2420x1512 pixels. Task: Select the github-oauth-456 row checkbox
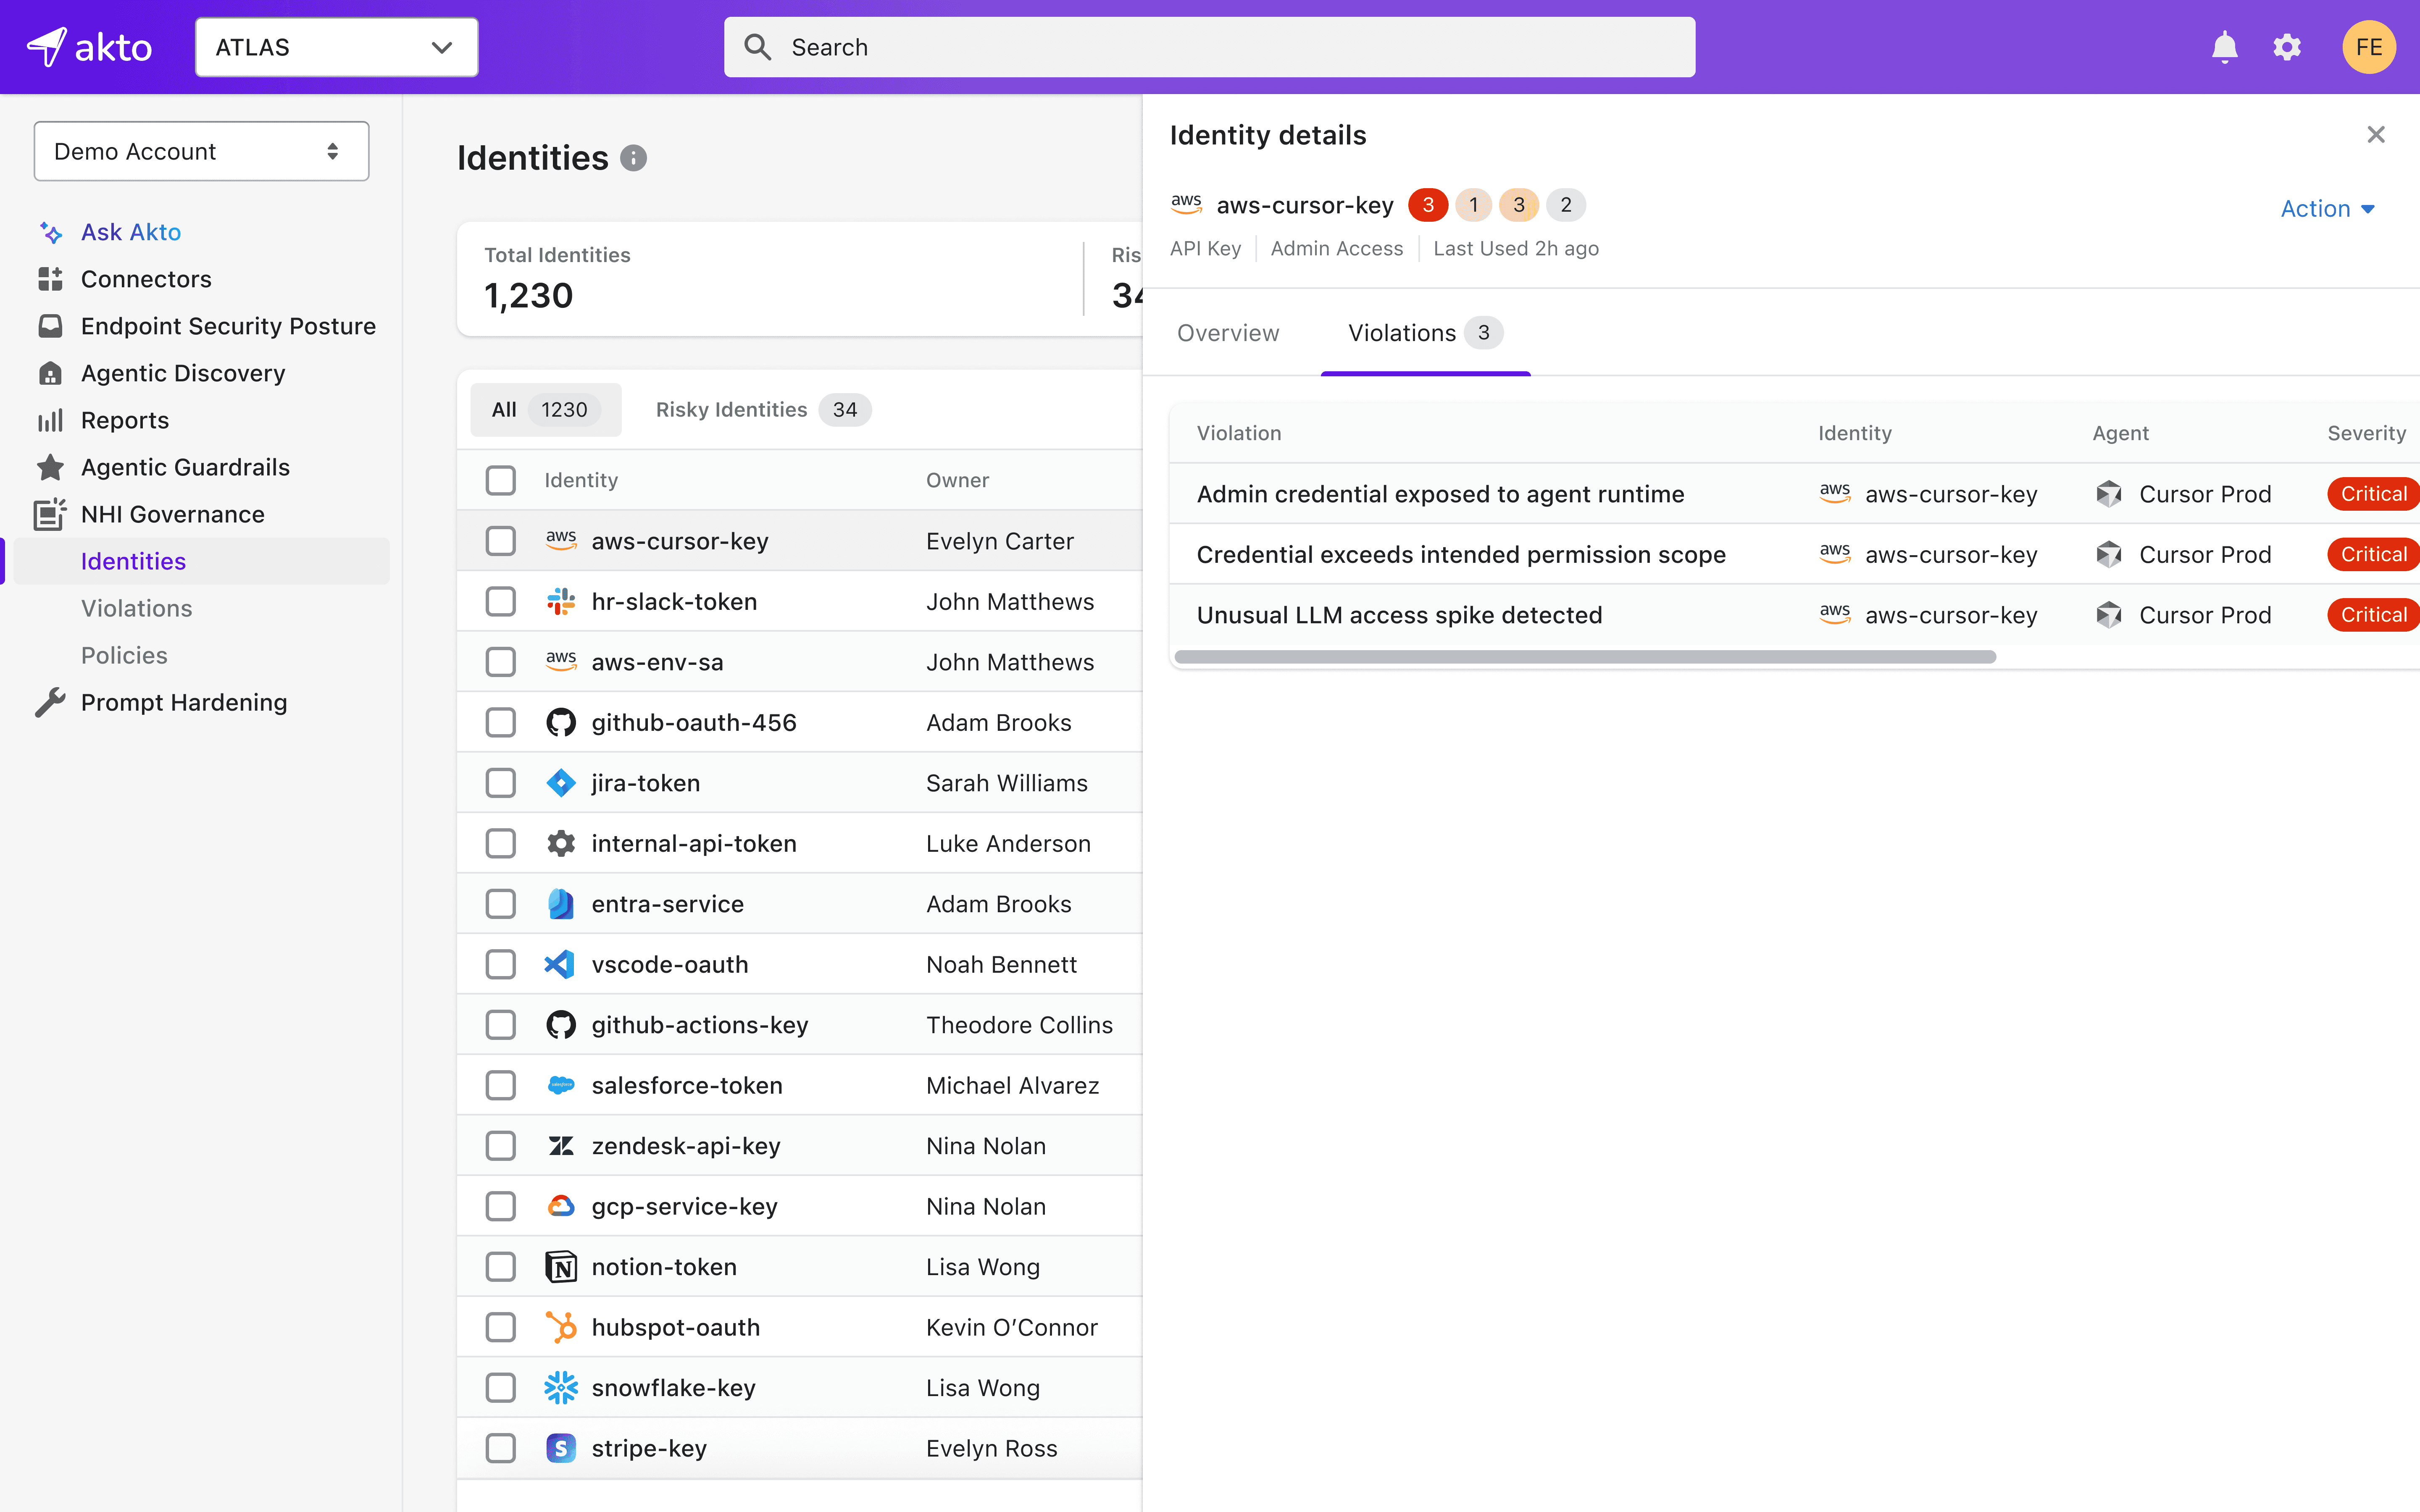pyautogui.click(x=501, y=722)
